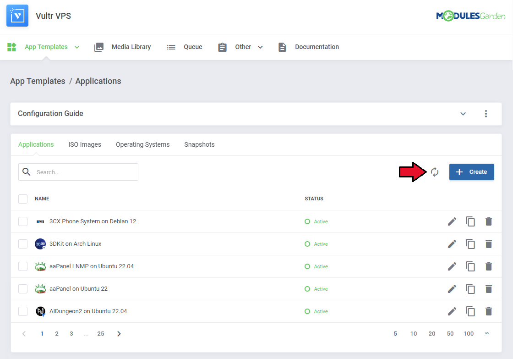Go to the previous page arrow
The height and width of the screenshot is (359, 513).
pos(24,334)
